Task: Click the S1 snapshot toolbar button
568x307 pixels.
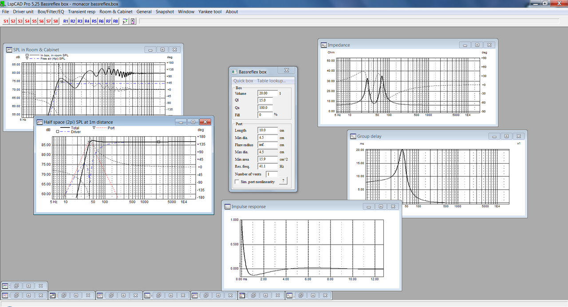Action: pos(6,21)
